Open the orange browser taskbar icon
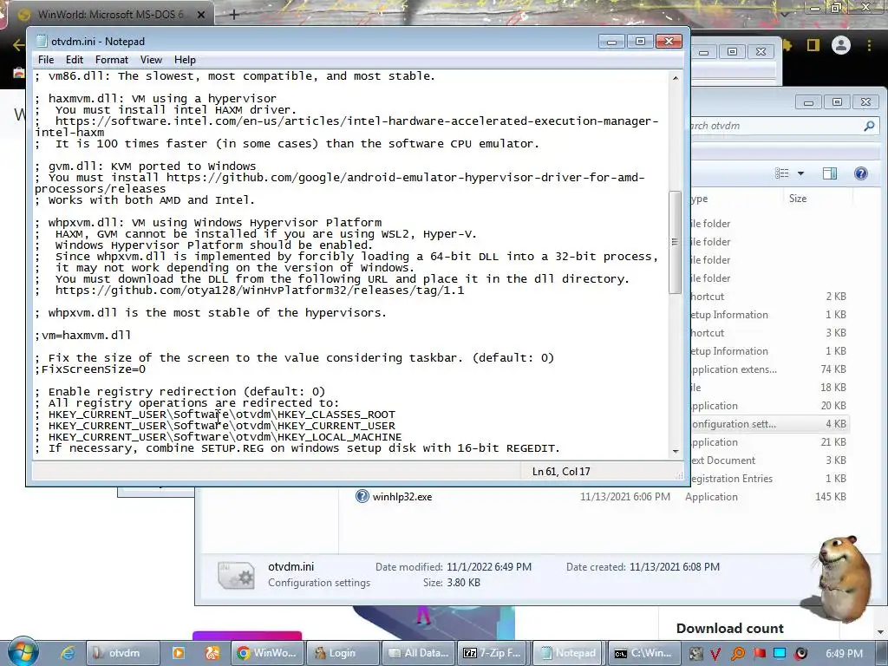888x666 pixels. pyautogui.click(x=212, y=653)
